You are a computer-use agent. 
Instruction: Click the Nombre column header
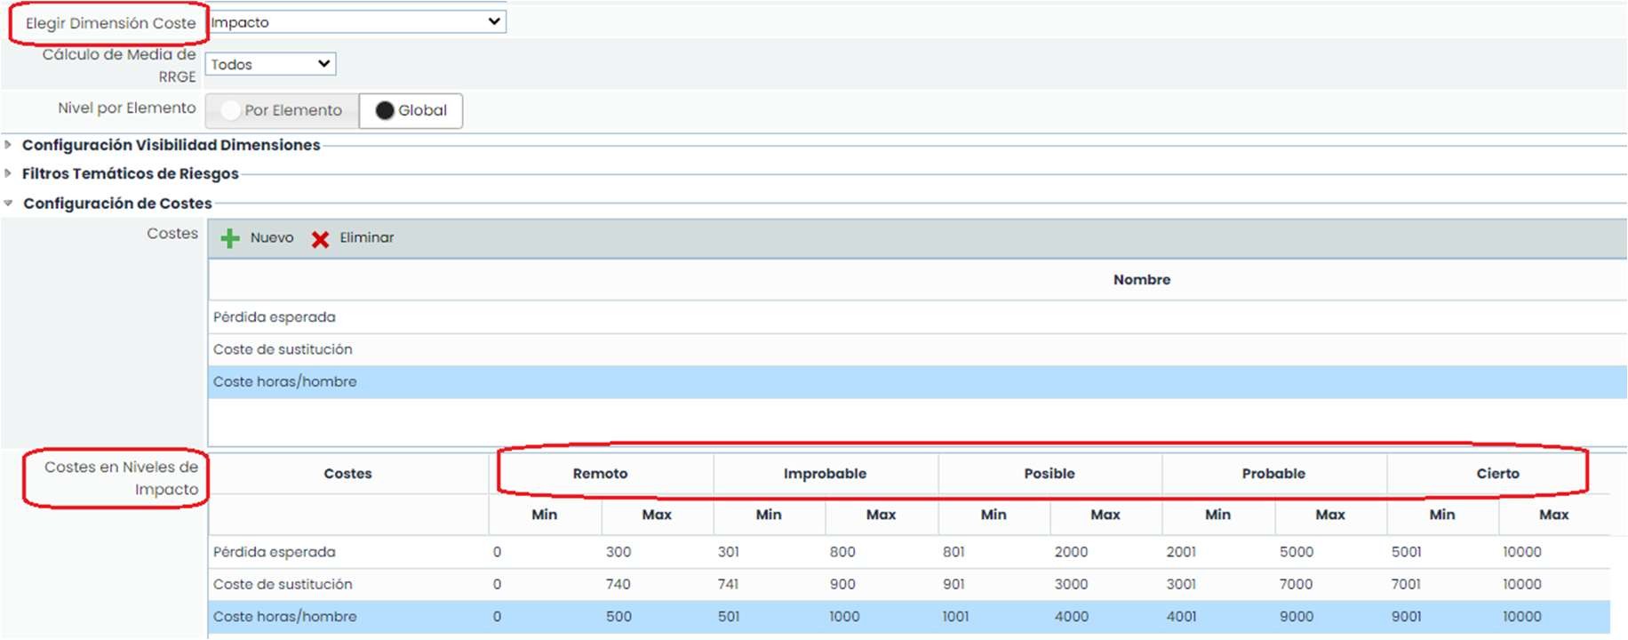[x=1141, y=280]
